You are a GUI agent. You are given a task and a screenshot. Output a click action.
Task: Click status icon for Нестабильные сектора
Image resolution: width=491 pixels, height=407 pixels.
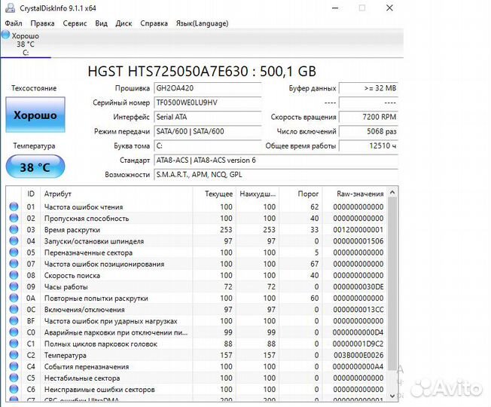coord(14,378)
